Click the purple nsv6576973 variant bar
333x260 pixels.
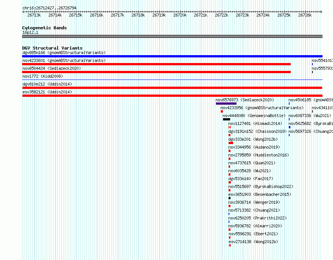(226, 104)
